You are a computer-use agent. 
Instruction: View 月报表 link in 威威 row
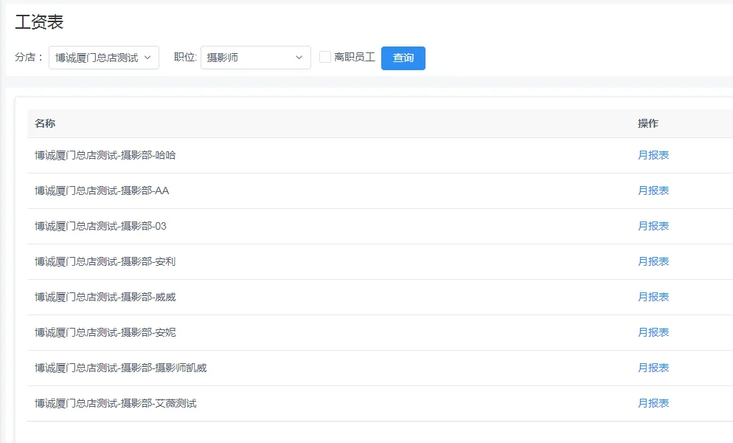tap(653, 297)
